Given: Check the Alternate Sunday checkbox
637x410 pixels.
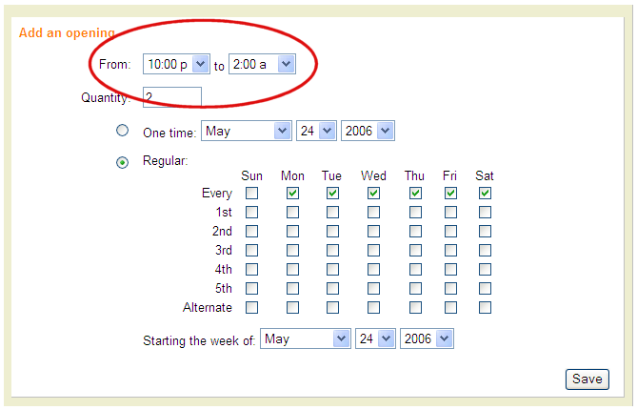Looking at the screenshot, I should tap(252, 307).
